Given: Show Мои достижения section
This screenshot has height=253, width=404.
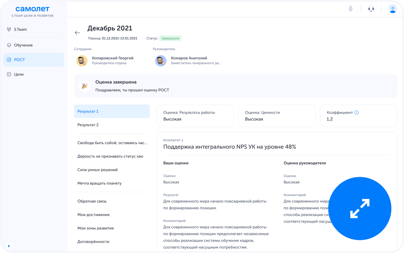Looking at the screenshot, I should click(94, 215).
